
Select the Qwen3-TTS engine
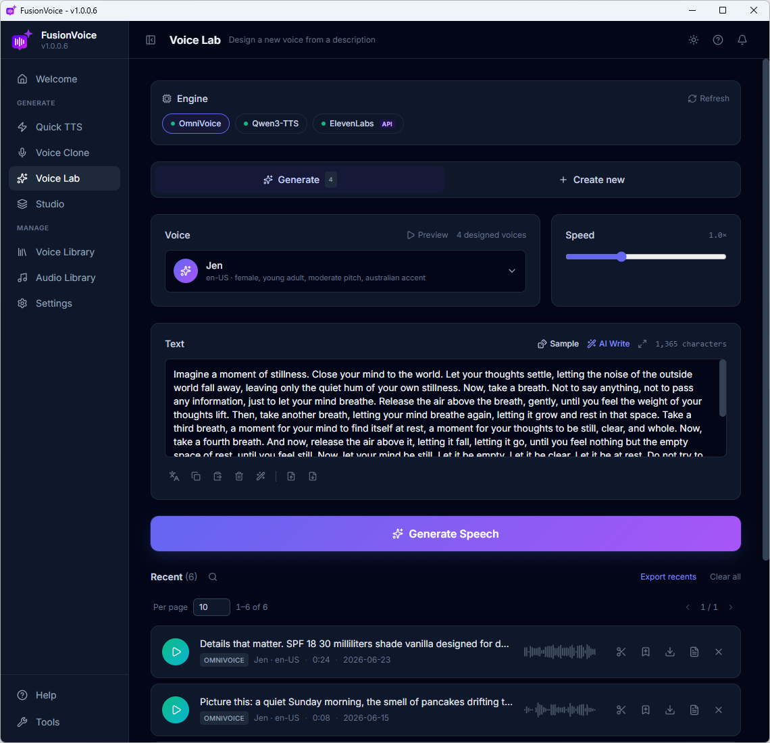tap(271, 124)
